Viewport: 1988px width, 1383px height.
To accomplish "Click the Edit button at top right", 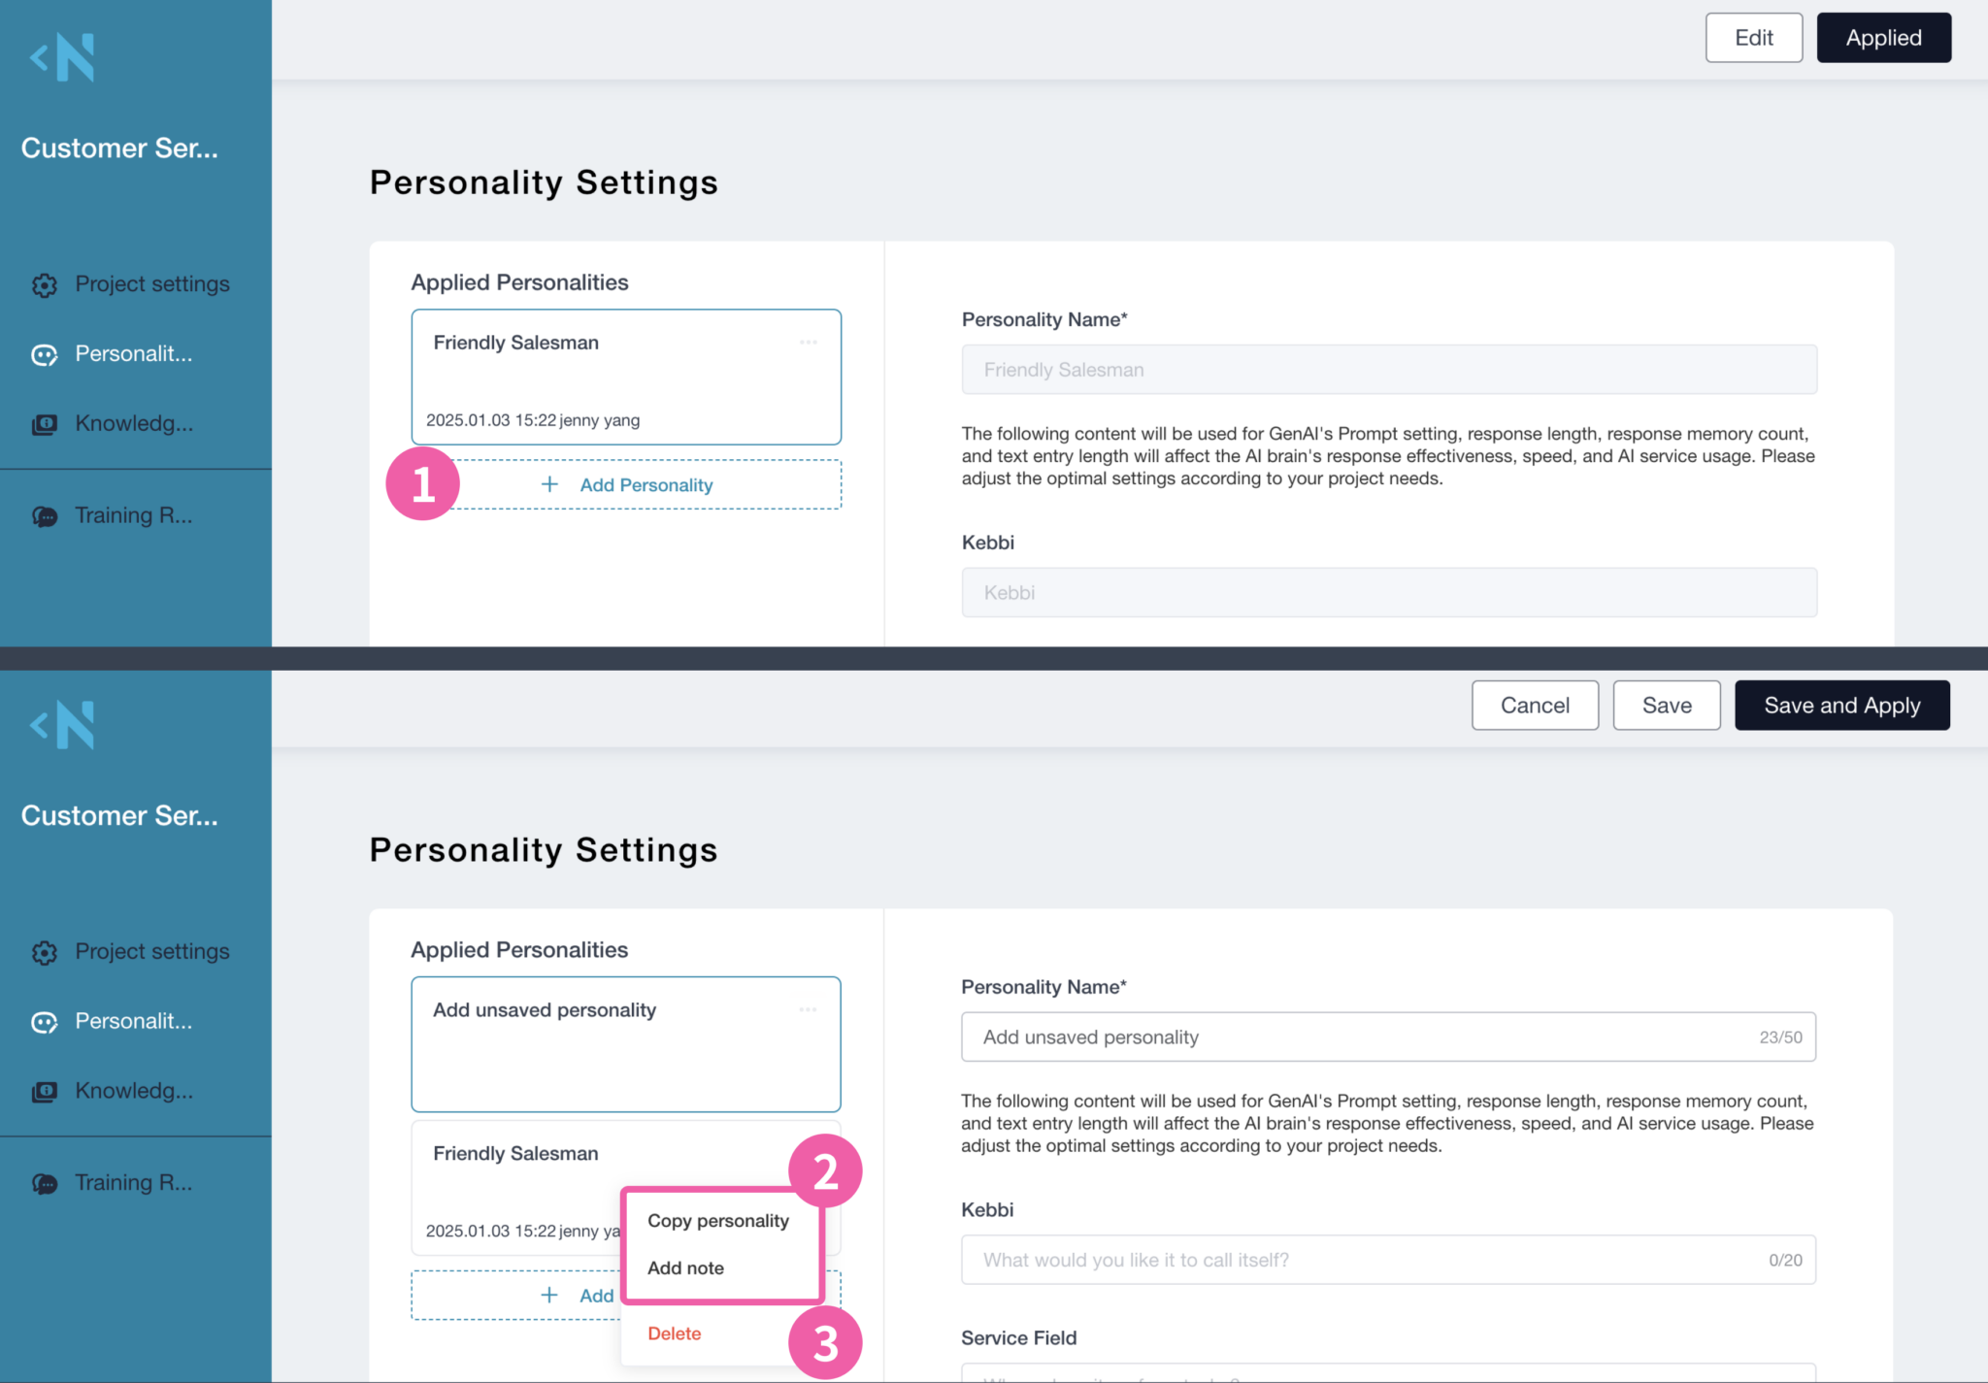I will pos(1754,37).
